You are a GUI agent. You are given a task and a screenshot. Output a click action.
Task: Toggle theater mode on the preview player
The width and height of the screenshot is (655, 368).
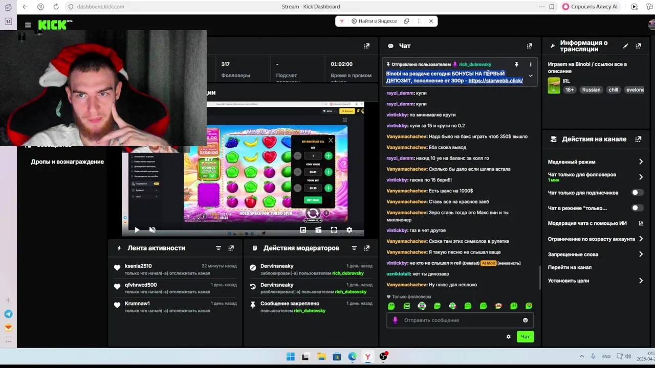coord(318,230)
